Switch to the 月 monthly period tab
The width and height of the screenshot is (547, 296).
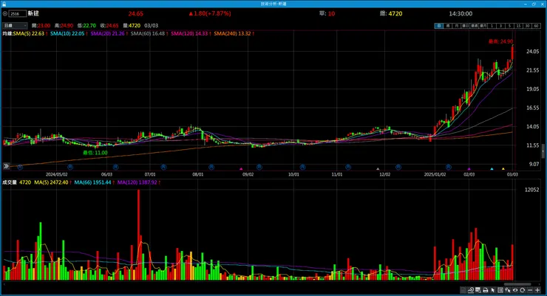point(457,26)
